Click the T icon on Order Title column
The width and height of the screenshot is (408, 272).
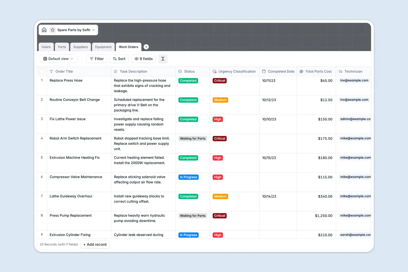pos(51,71)
